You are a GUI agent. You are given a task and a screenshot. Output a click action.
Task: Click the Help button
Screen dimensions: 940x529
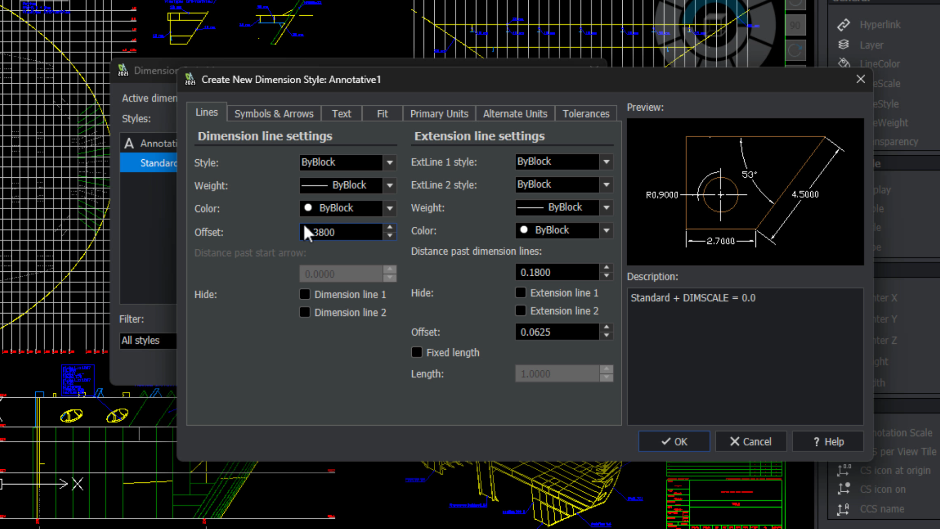coord(828,442)
